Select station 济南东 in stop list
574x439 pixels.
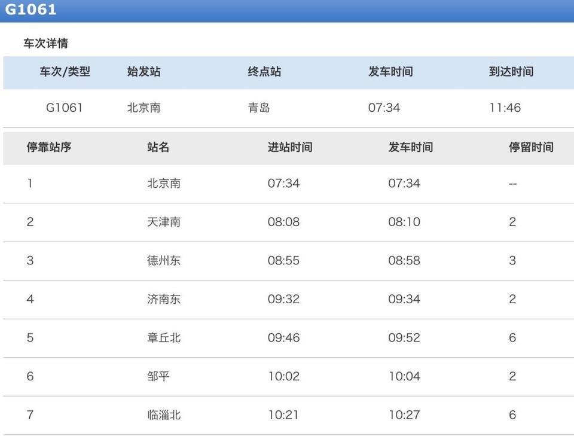pyautogui.click(x=164, y=299)
